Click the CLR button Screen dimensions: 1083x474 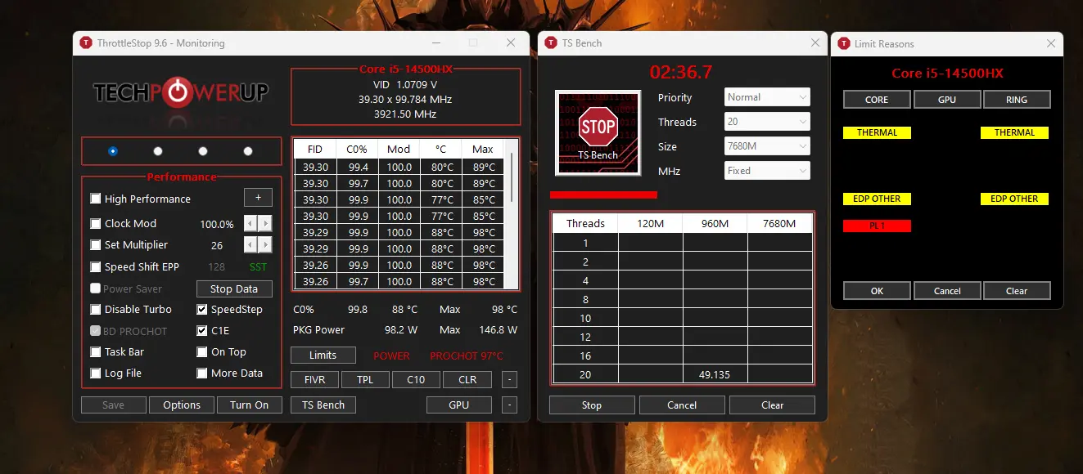467,379
